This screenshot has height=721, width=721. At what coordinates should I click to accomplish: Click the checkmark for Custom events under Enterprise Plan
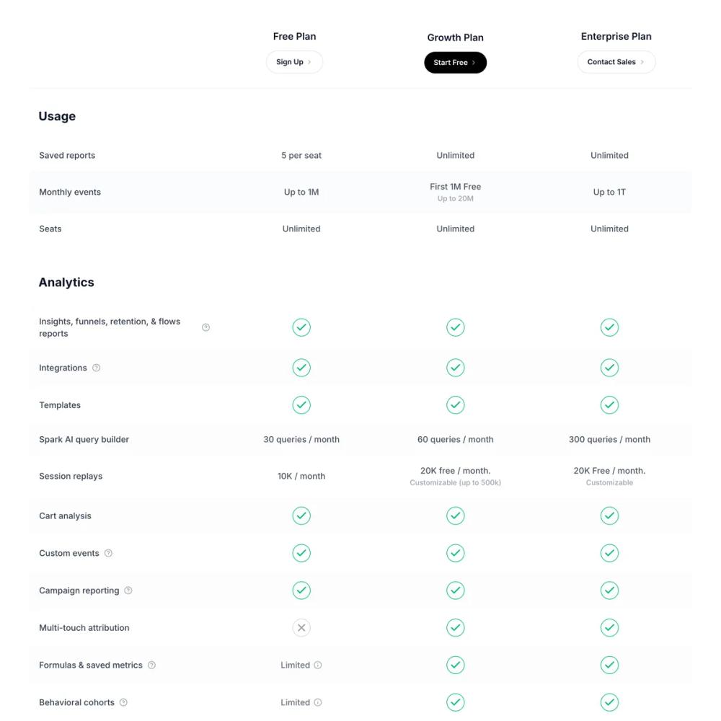coord(609,553)
